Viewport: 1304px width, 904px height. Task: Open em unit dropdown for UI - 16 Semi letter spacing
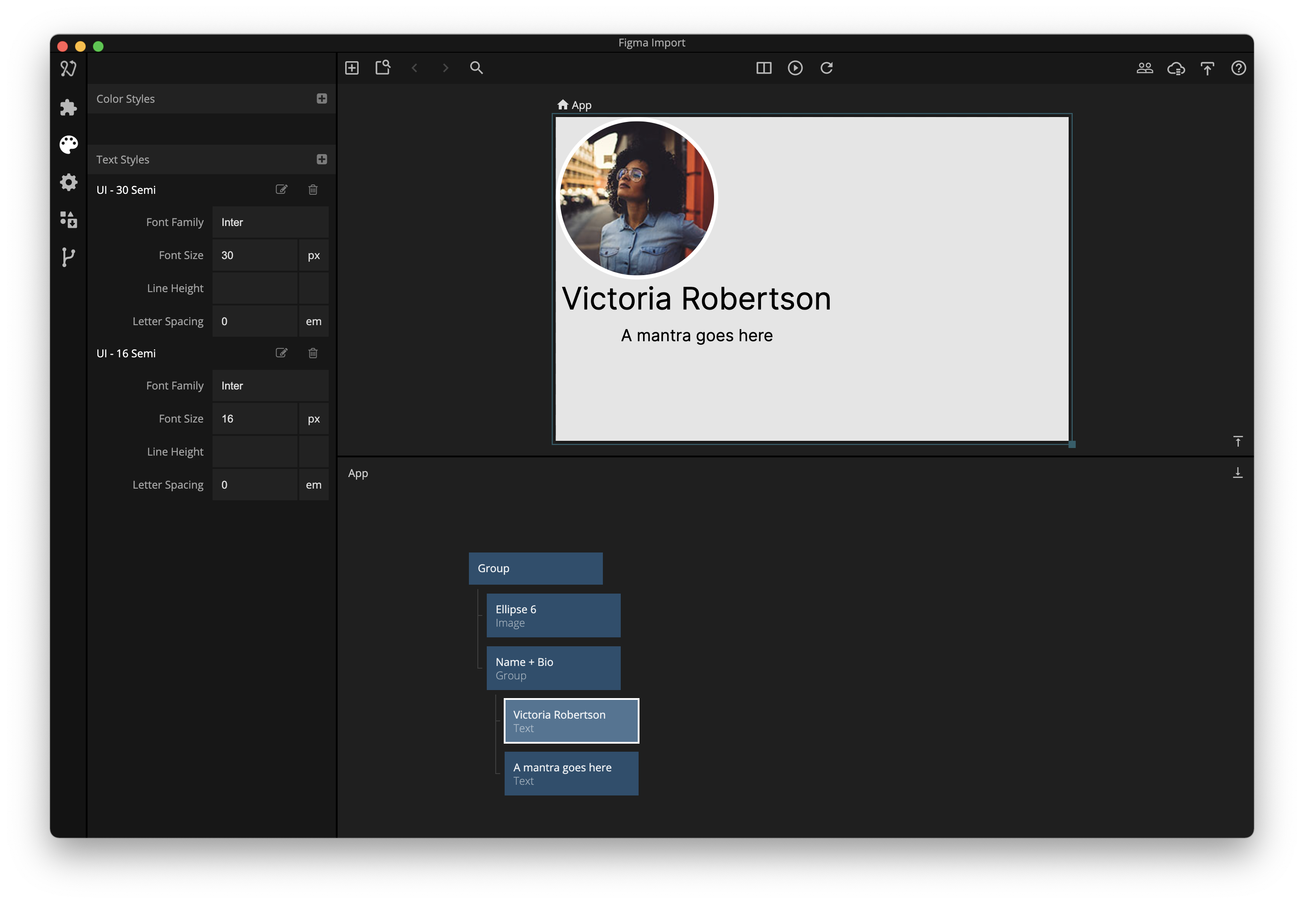[x=313, y=485]
